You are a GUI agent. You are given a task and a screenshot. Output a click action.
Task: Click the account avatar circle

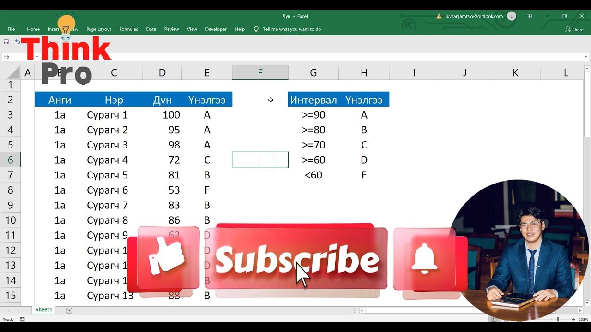(512, 16)
